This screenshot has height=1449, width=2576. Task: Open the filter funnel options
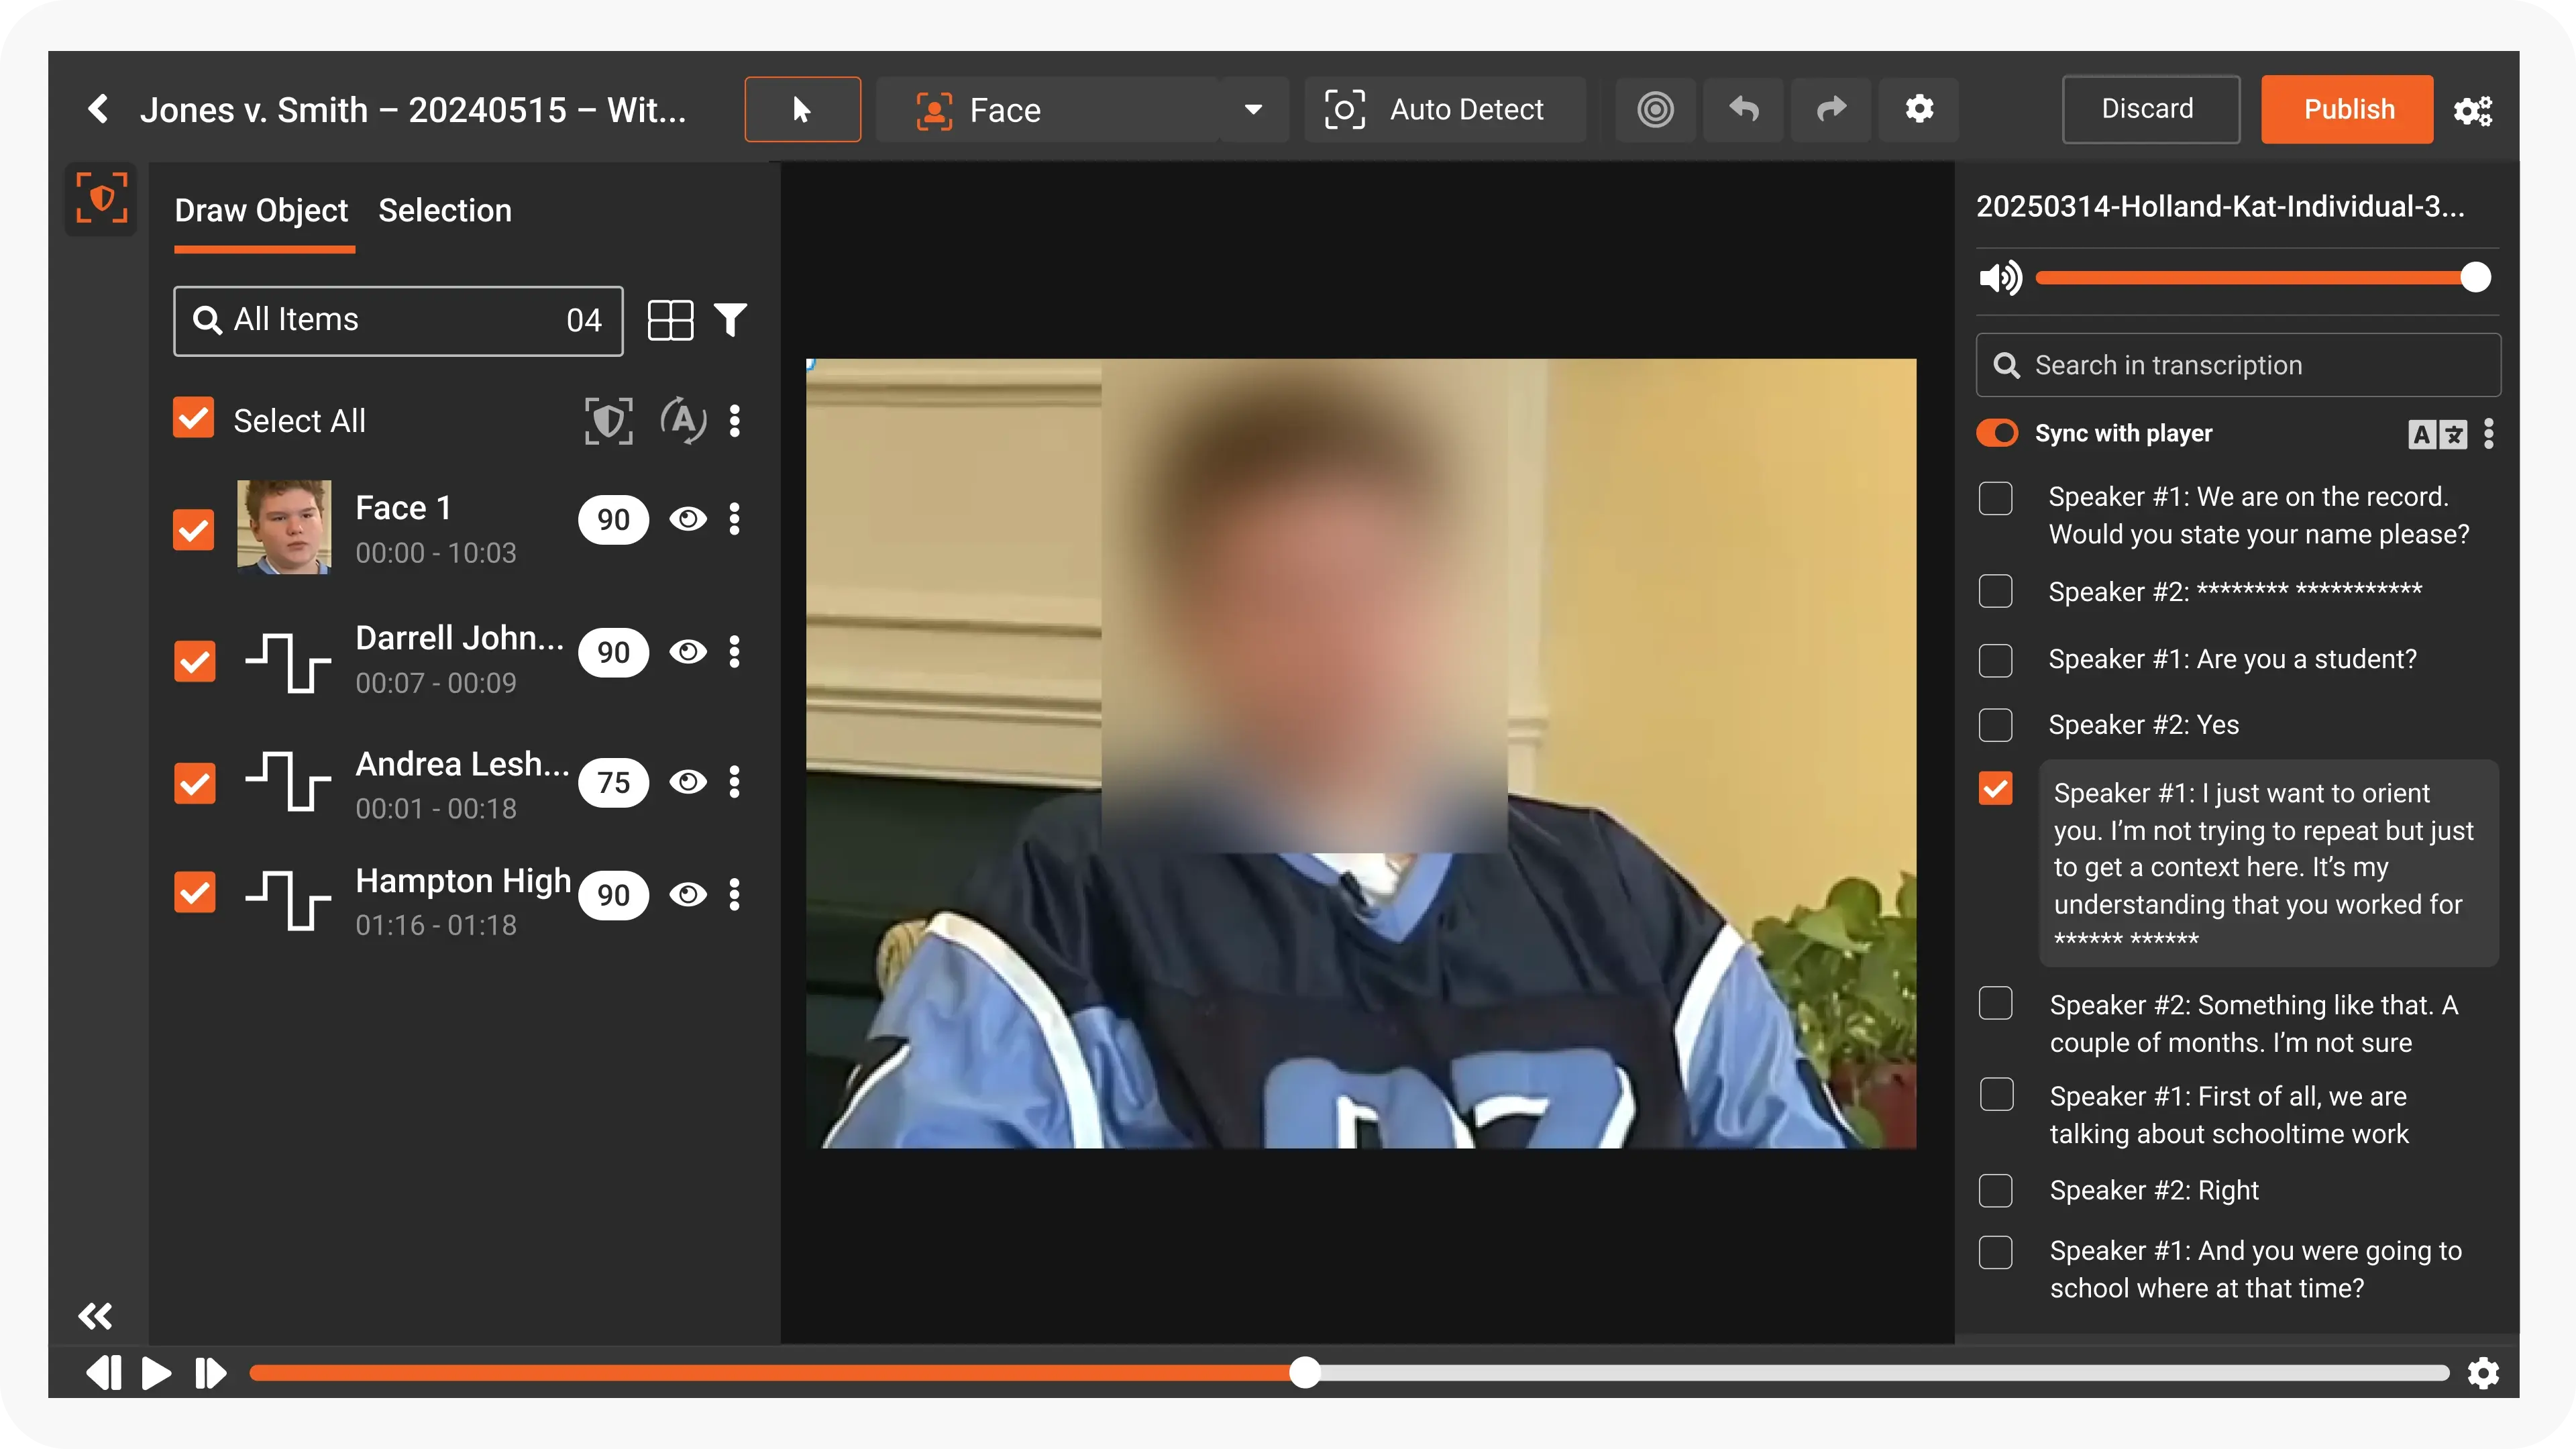point(731,320)
